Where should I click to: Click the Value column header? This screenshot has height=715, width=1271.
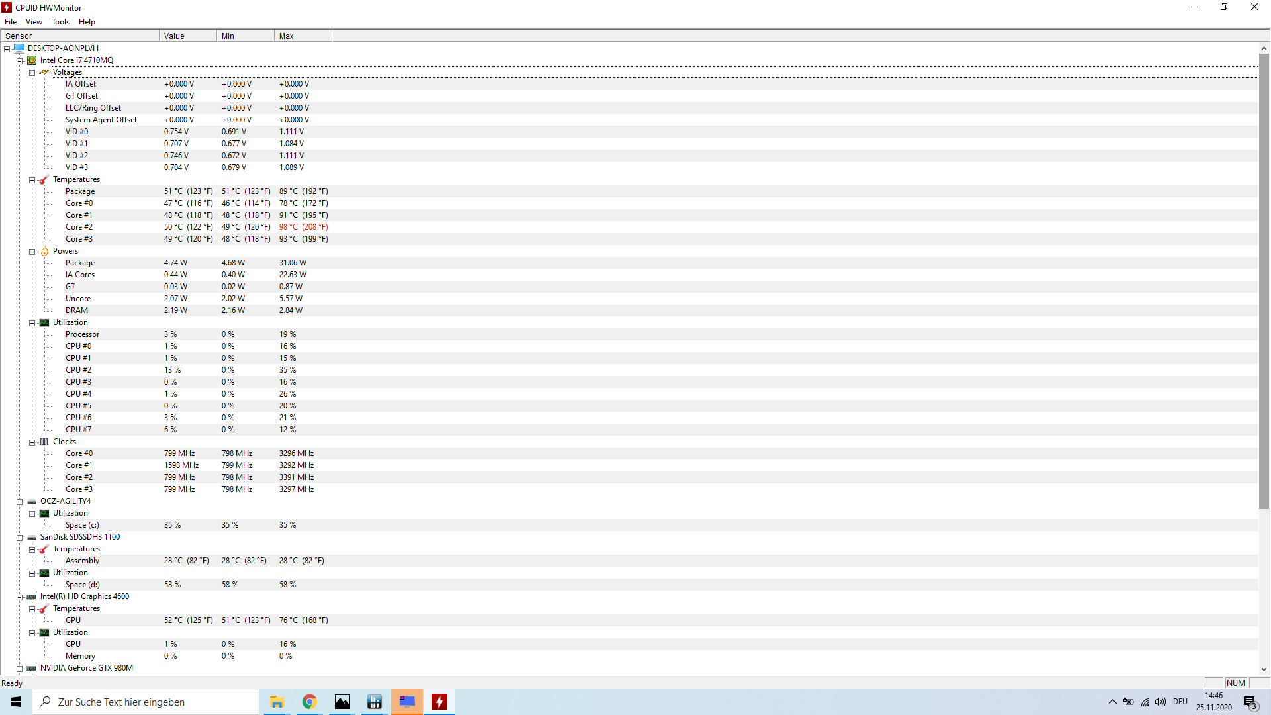(x=187, y=36)
